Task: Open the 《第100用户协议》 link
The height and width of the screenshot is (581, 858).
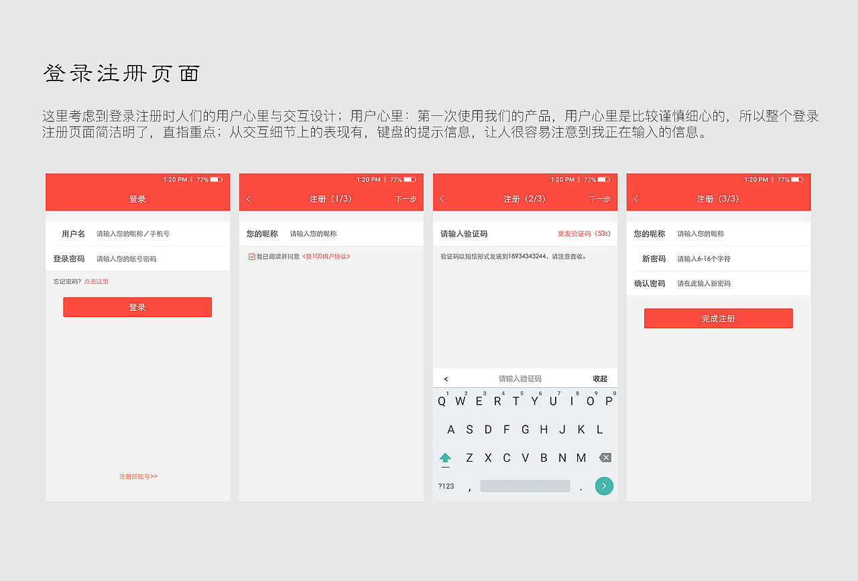Action: 326,257
